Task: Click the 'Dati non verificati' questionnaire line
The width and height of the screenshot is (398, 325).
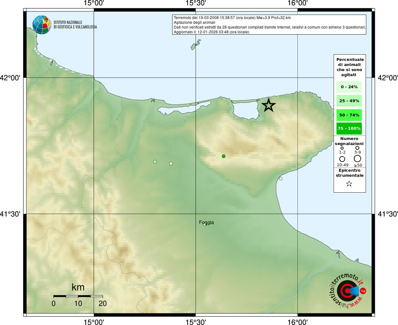Action: (270, 27)
